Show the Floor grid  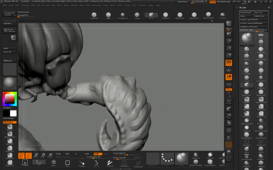228,70
